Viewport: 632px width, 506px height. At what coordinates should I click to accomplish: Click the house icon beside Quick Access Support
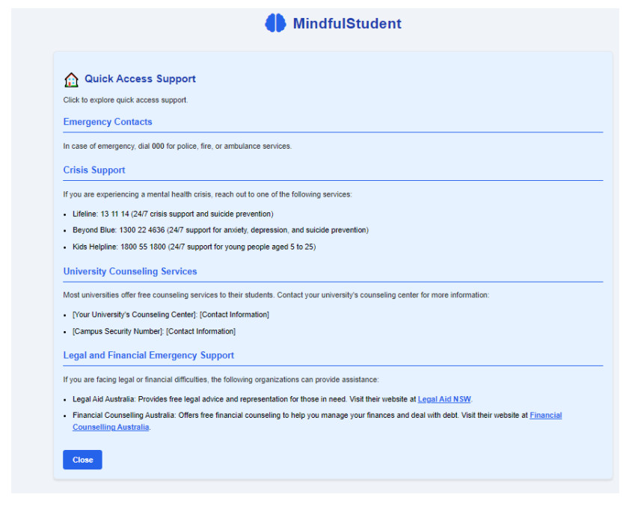71,80
